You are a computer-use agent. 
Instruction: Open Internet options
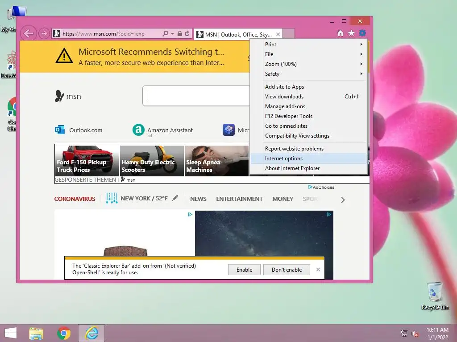click(309, 159)
